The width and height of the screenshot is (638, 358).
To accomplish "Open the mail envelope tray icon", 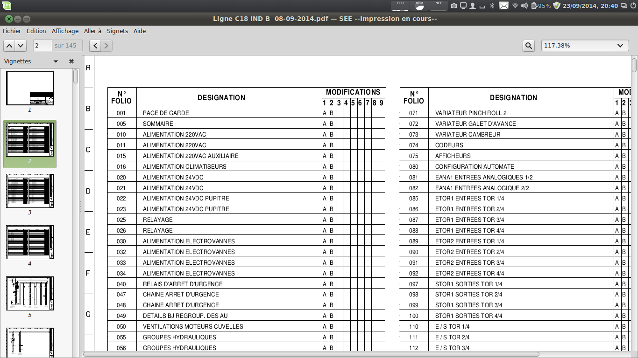I will pyautogui.click(x=503, y=6).
